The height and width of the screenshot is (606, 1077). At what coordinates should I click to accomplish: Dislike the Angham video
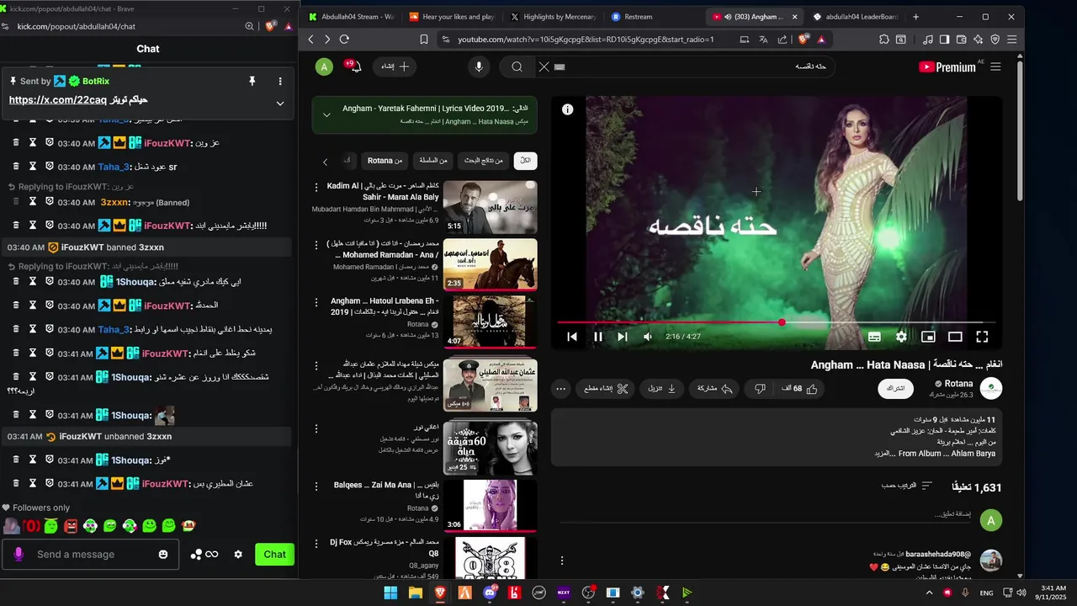[x=760, y=389]
